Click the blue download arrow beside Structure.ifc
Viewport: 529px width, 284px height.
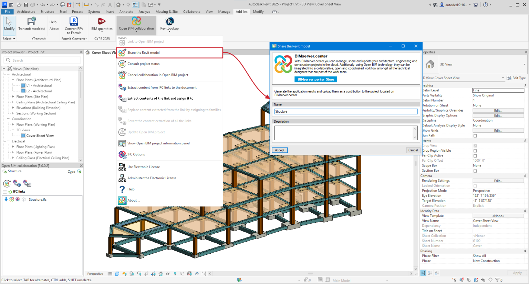pos(6,200)
